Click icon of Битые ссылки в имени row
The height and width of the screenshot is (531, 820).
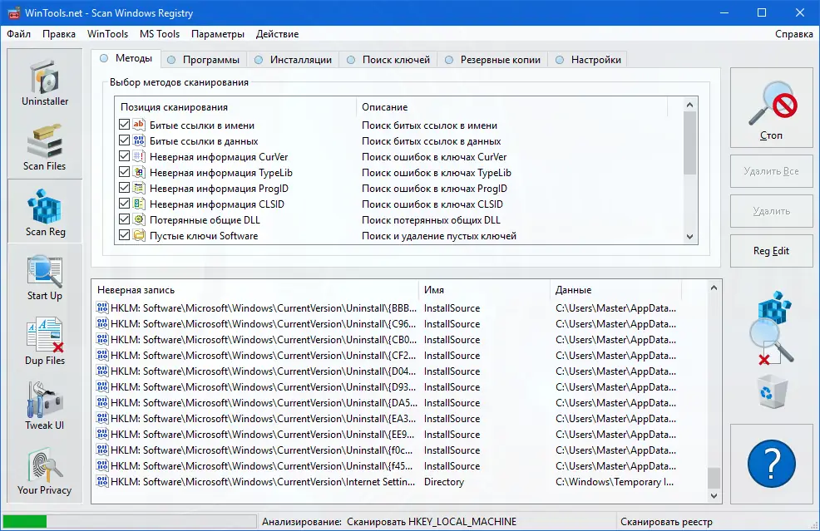pyautogui.click(x=139, y=125)
